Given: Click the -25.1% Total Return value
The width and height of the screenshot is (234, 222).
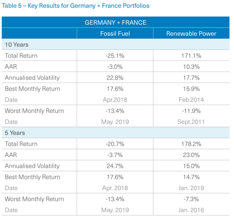Looking at the screenshot, I should pyautogui.click(x=115, y=56).
